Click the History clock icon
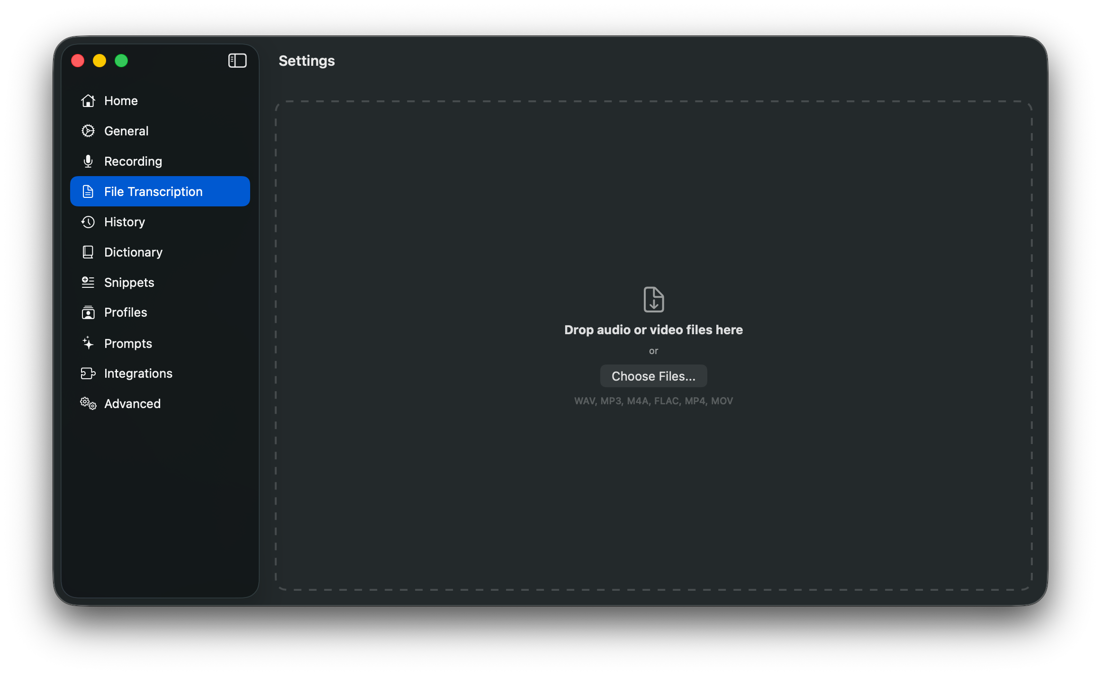This screenshot has height=676, width=1101. click(x=88, y=222)
